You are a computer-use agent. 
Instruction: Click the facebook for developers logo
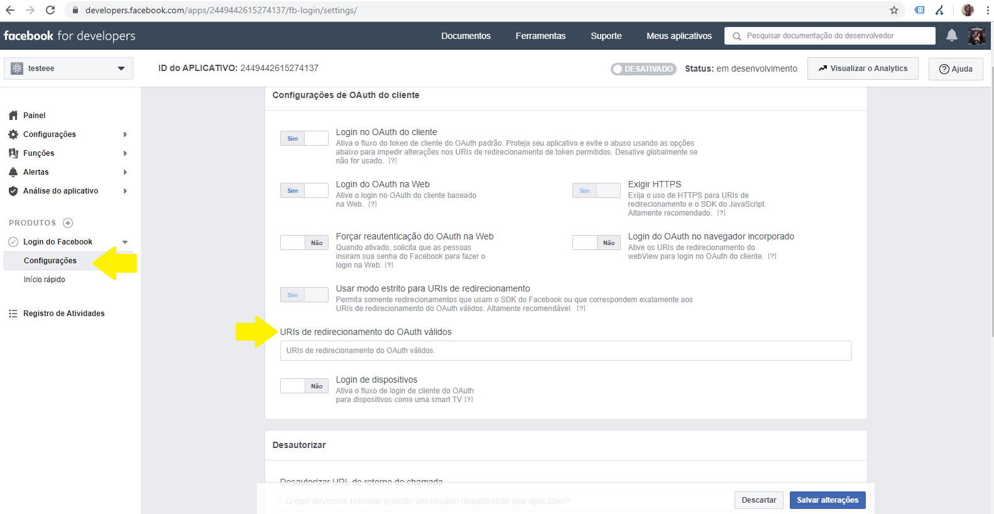70,36
